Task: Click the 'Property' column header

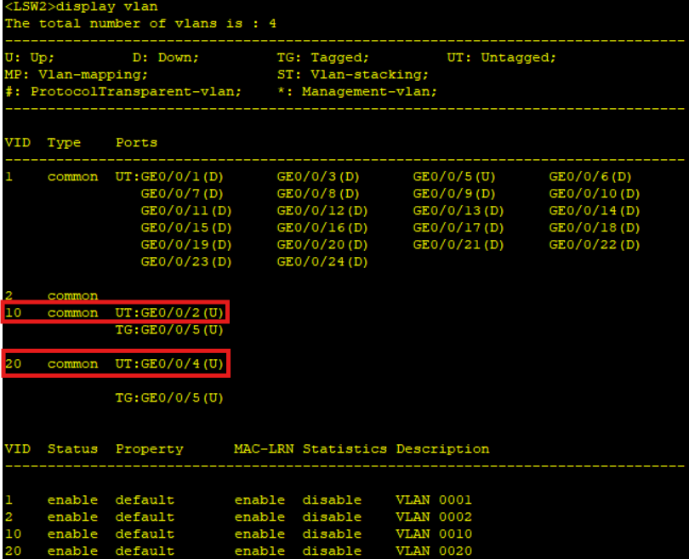Action: (x=150, y=449)
